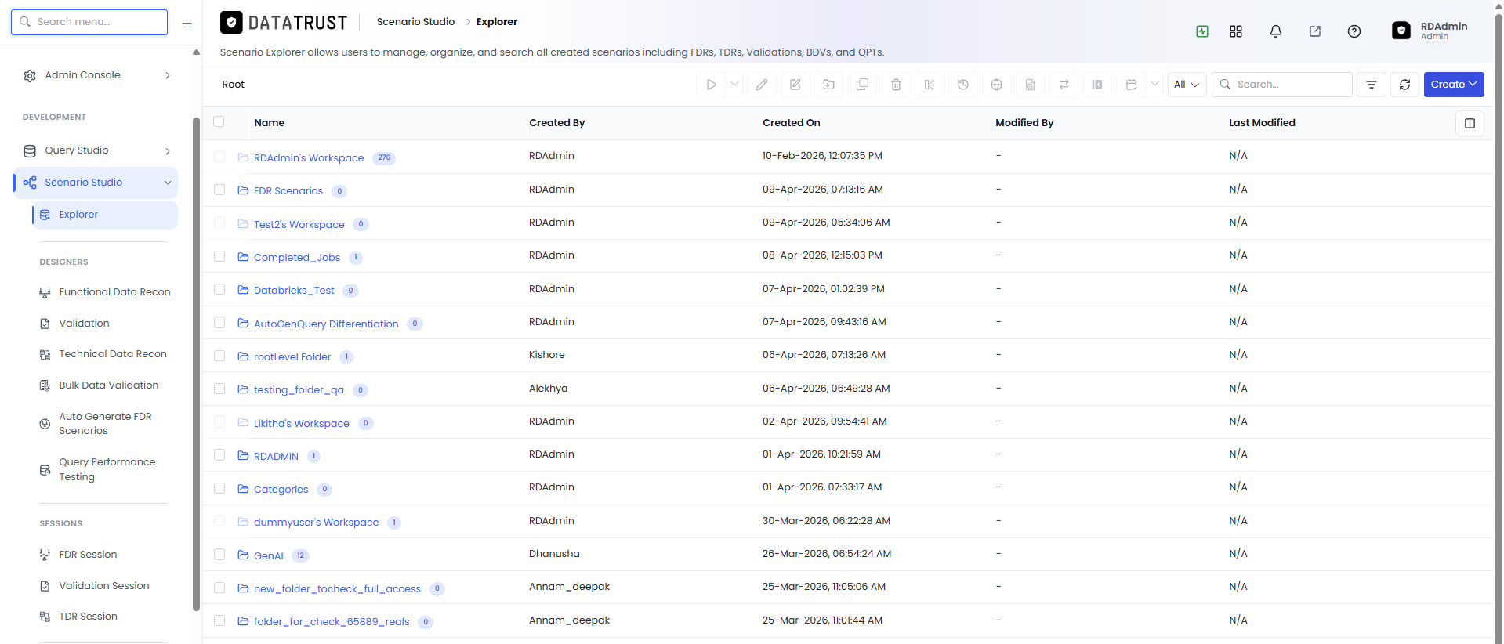This screenshot has height=644, width=1504.
Task: Focus the scenario Search field
Action: (x=1282, y=85)
